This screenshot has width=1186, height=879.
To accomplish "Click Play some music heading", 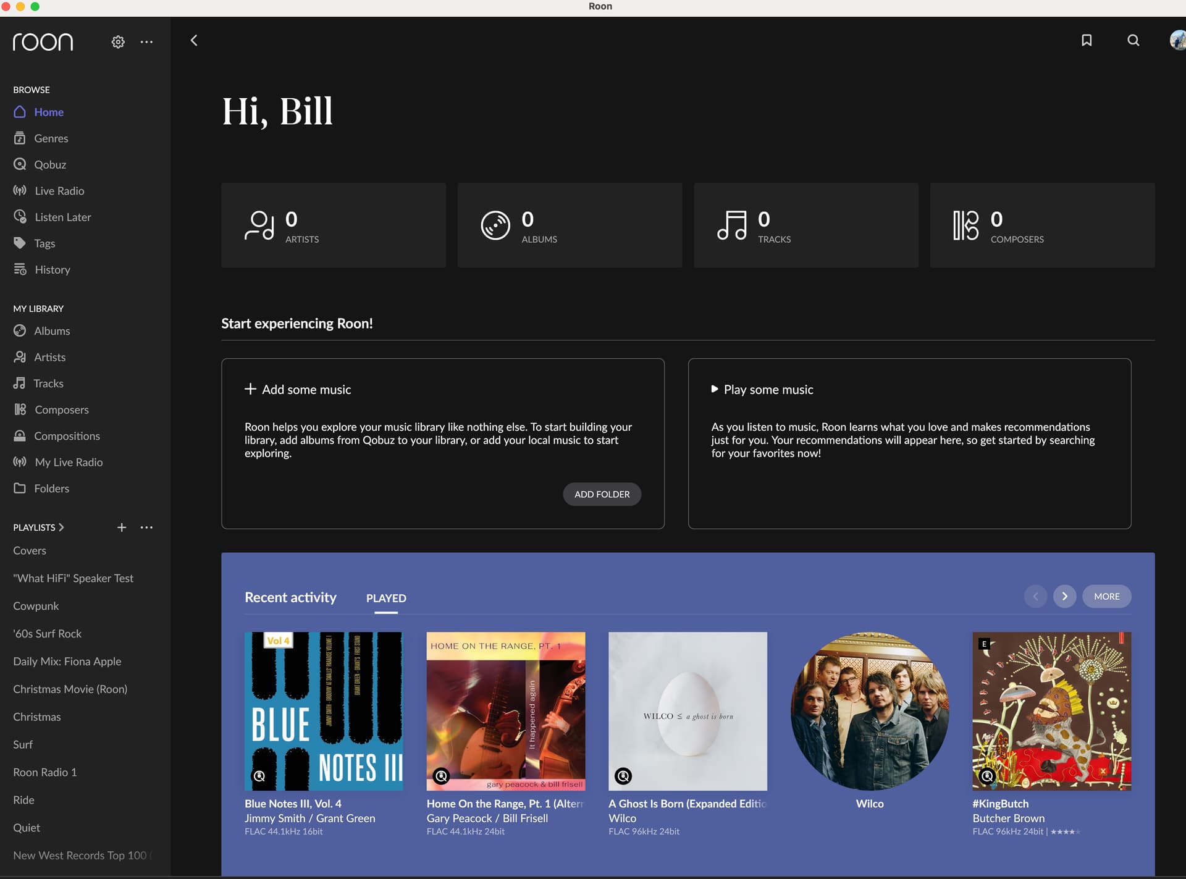I will tap(762, 389).
